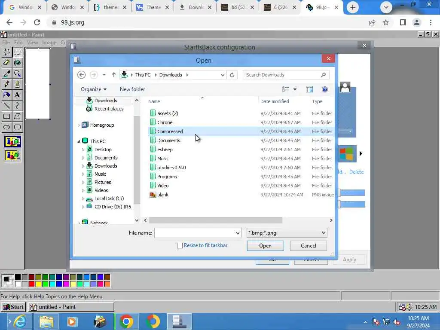The height and width of the screenshot is (330, 440).
Task: Pick the Fill With Color bucket tool
Action: [17, 63]
